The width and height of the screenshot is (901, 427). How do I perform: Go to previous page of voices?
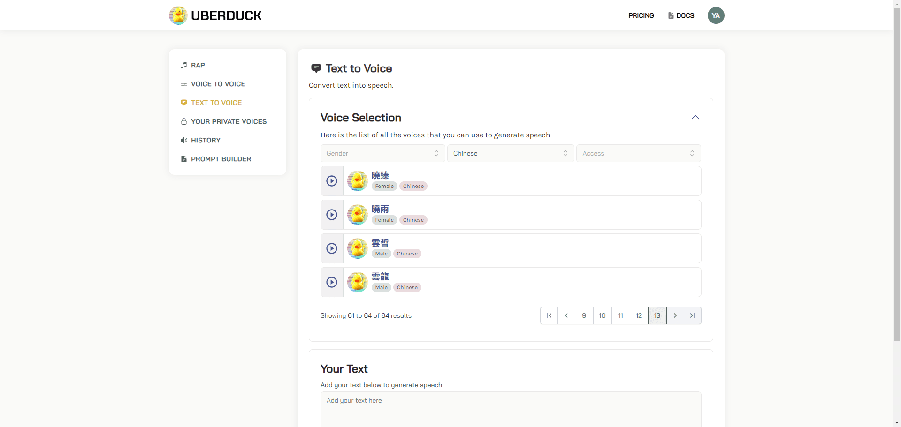[566, 315]
